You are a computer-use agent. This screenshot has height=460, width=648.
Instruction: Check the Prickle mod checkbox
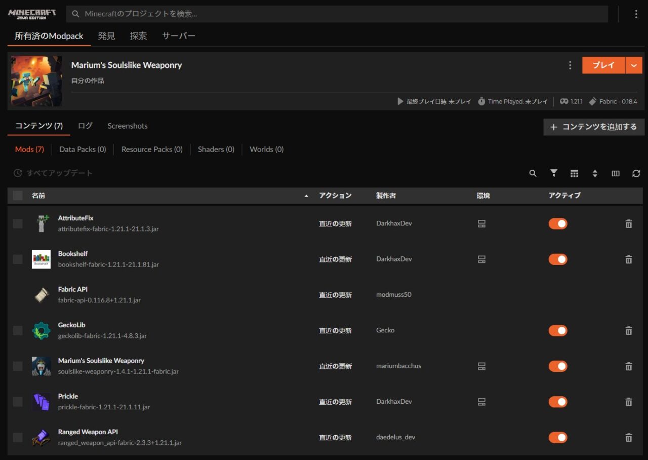point(18,402)
